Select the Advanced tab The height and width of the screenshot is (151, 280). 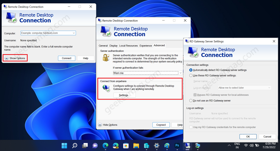159,45
